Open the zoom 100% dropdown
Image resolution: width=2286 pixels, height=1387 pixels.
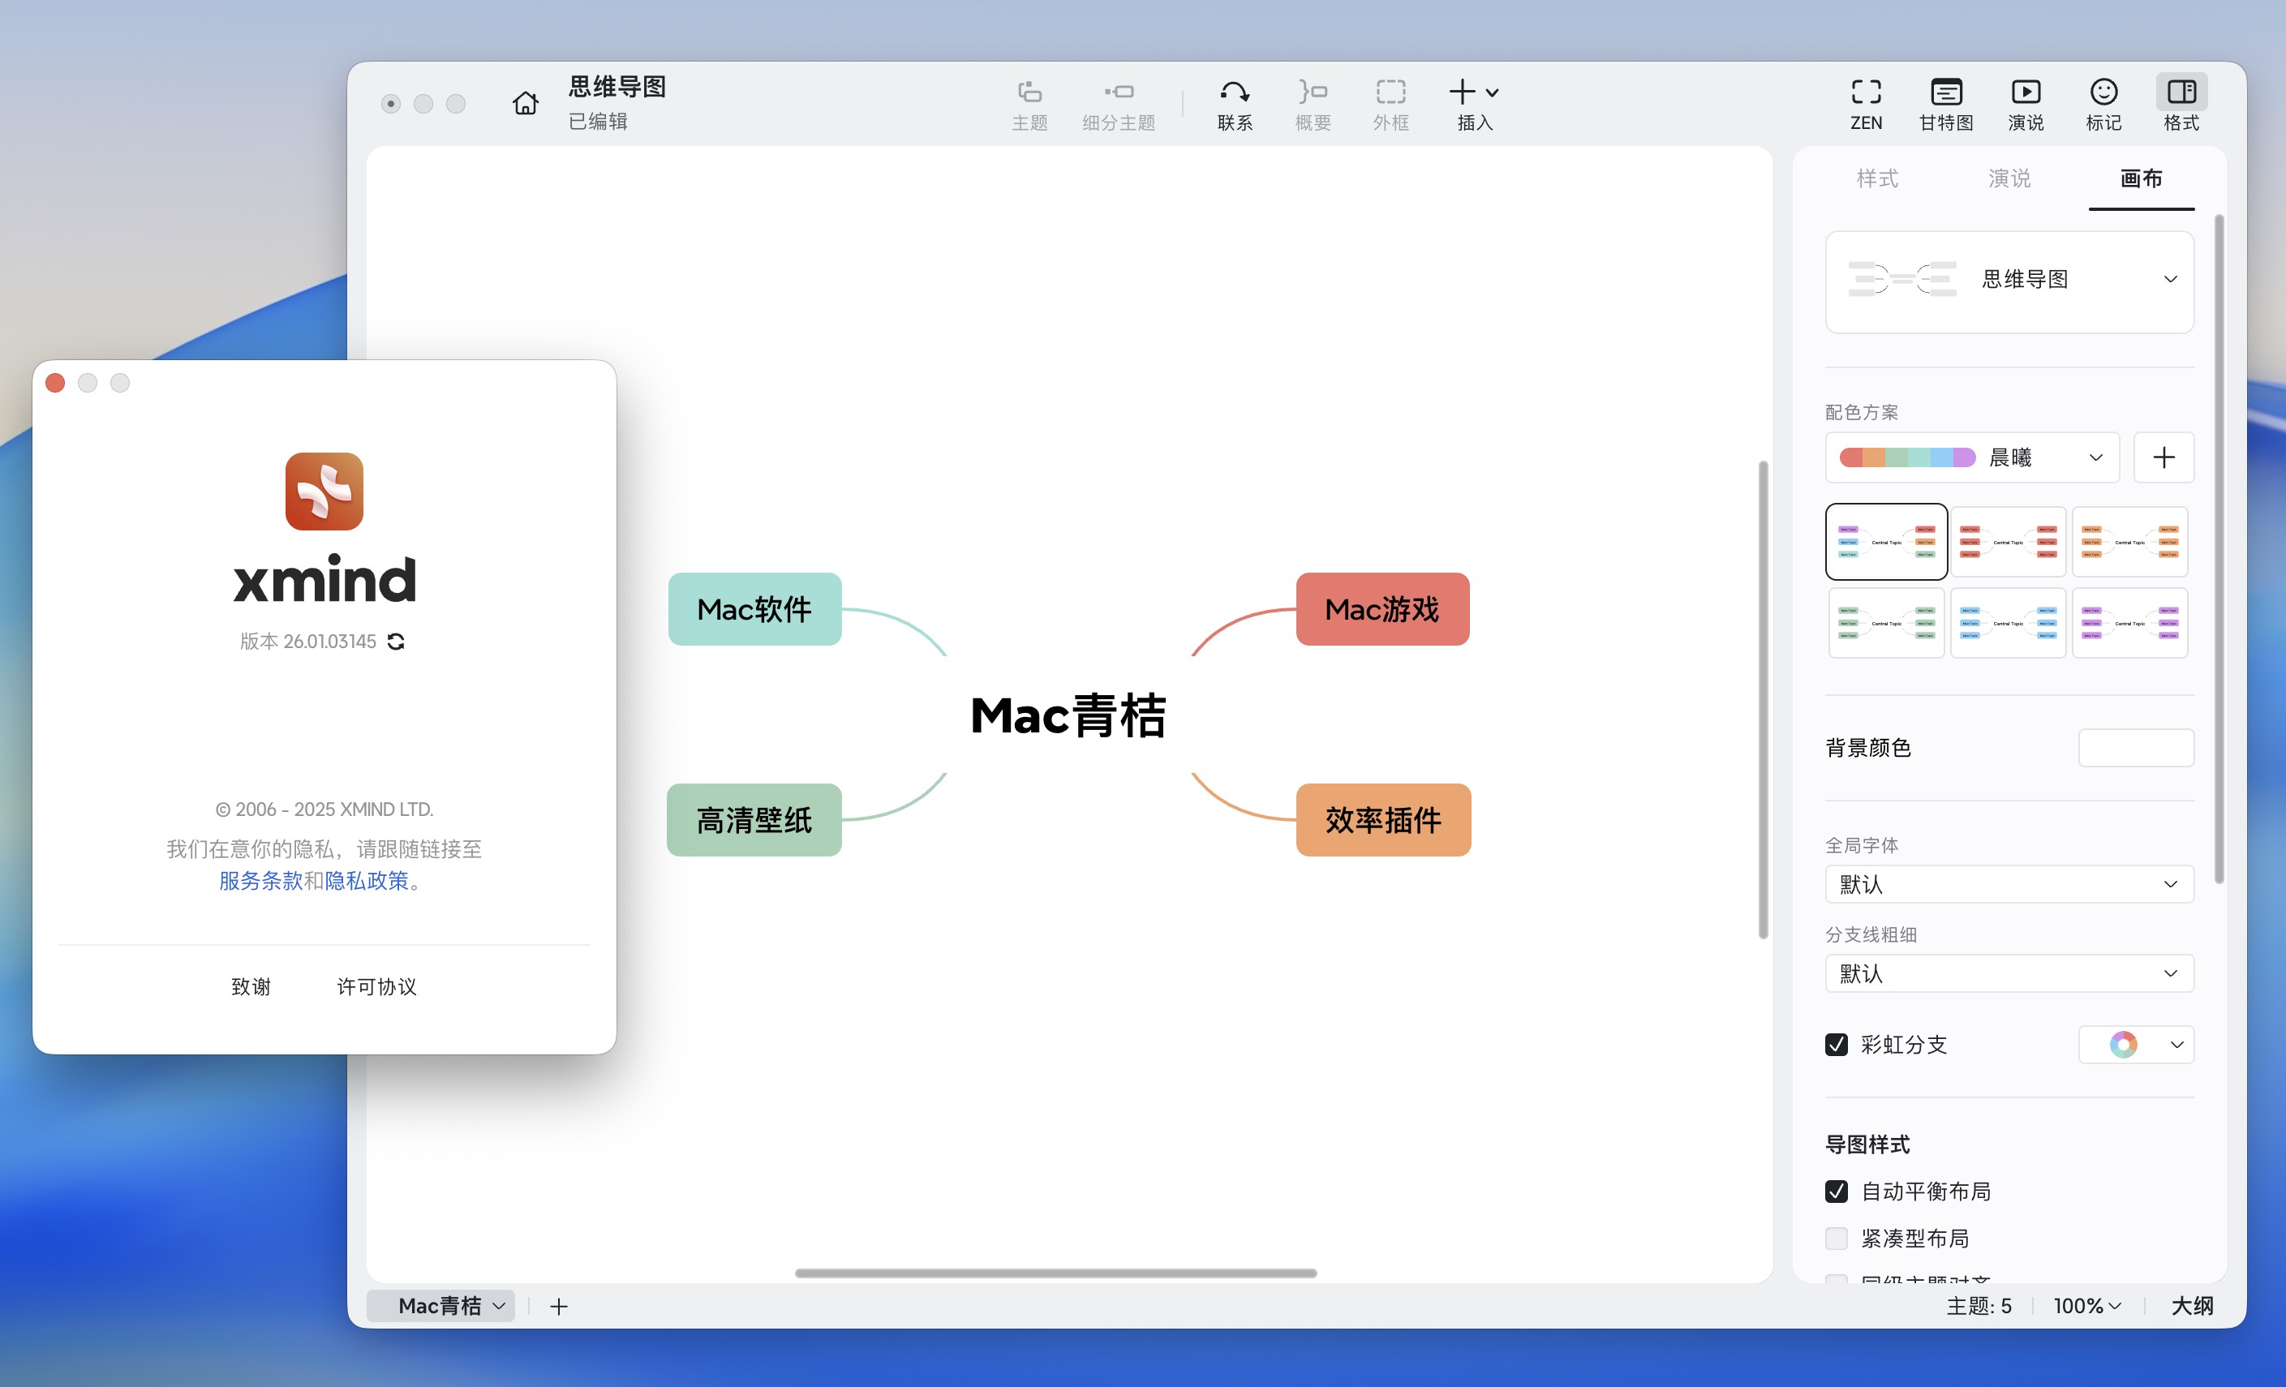(2087, 1306)
